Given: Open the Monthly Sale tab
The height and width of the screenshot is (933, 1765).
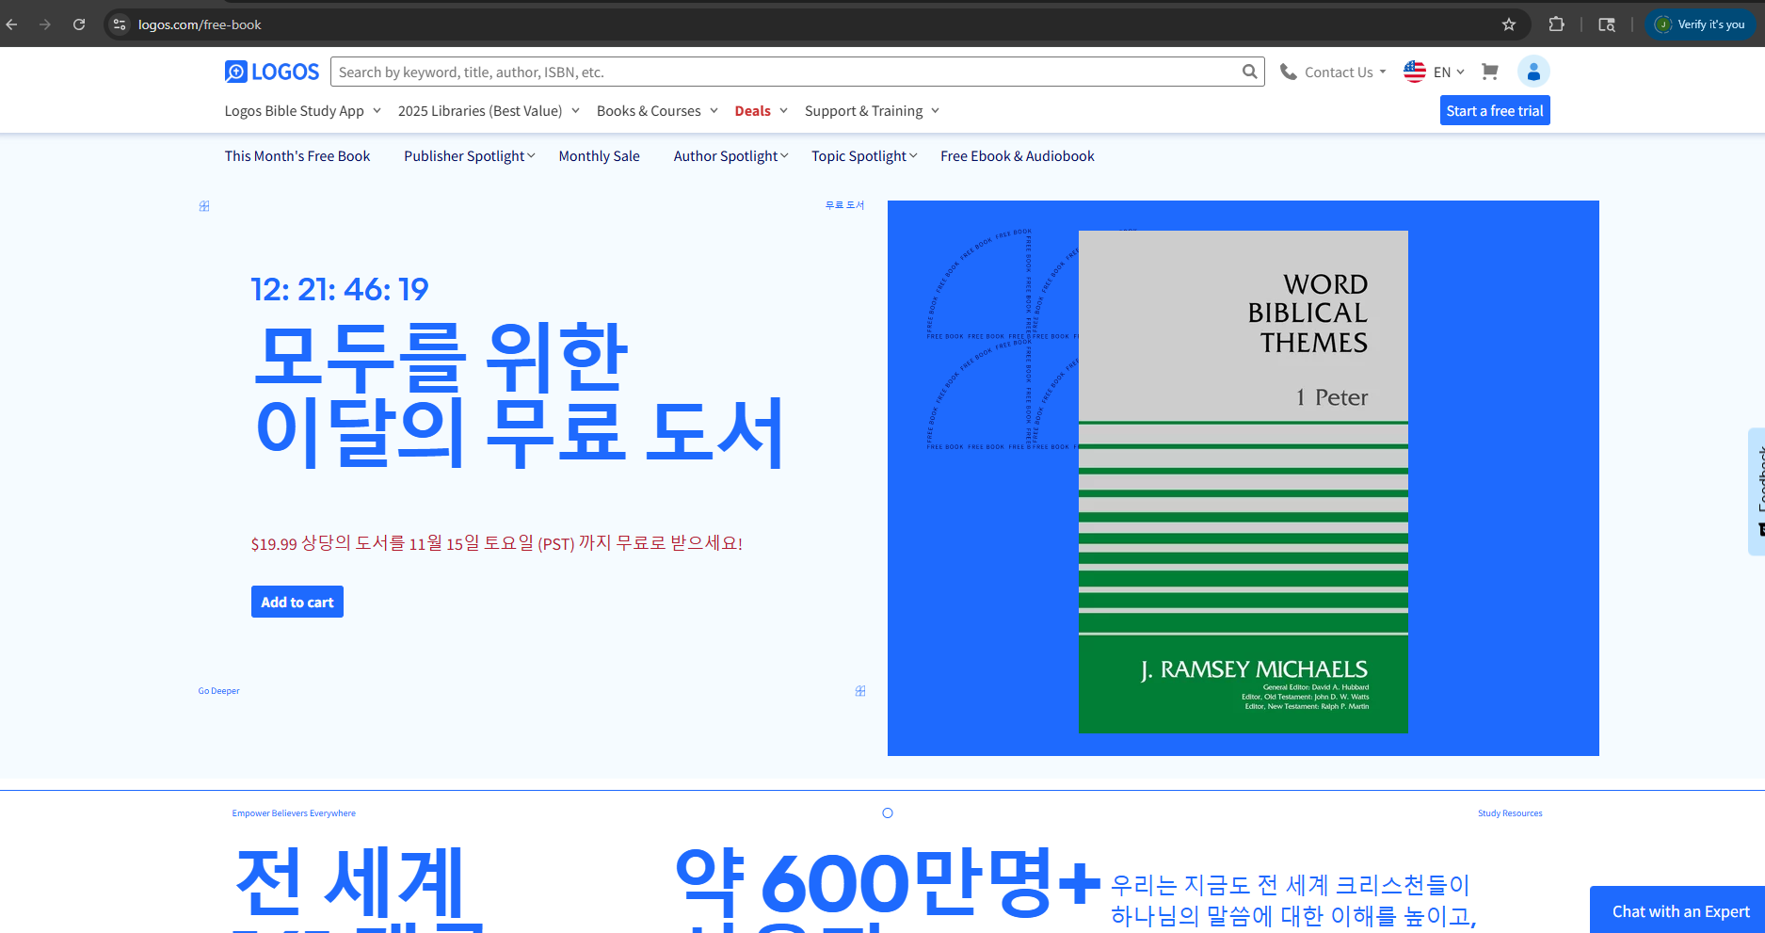Looking at the screenshot, I should click(x=600, y=156).
